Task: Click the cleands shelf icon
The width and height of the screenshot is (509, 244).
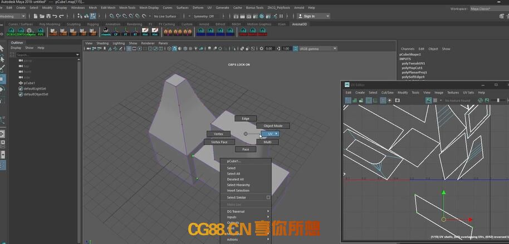Action: tap(106, 32)
